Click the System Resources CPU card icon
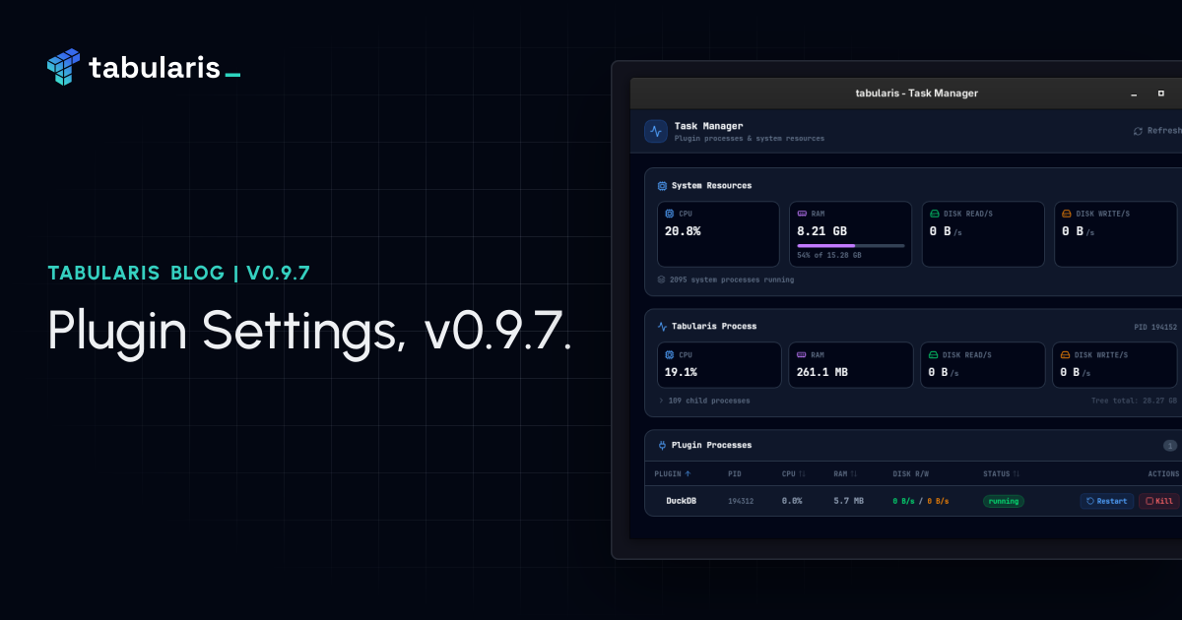 670,214
